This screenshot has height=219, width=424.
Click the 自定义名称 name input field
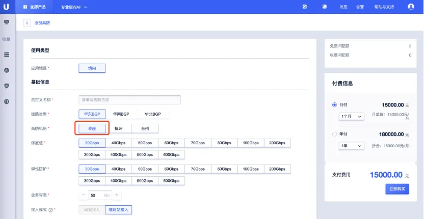click(x=129, y=100)
